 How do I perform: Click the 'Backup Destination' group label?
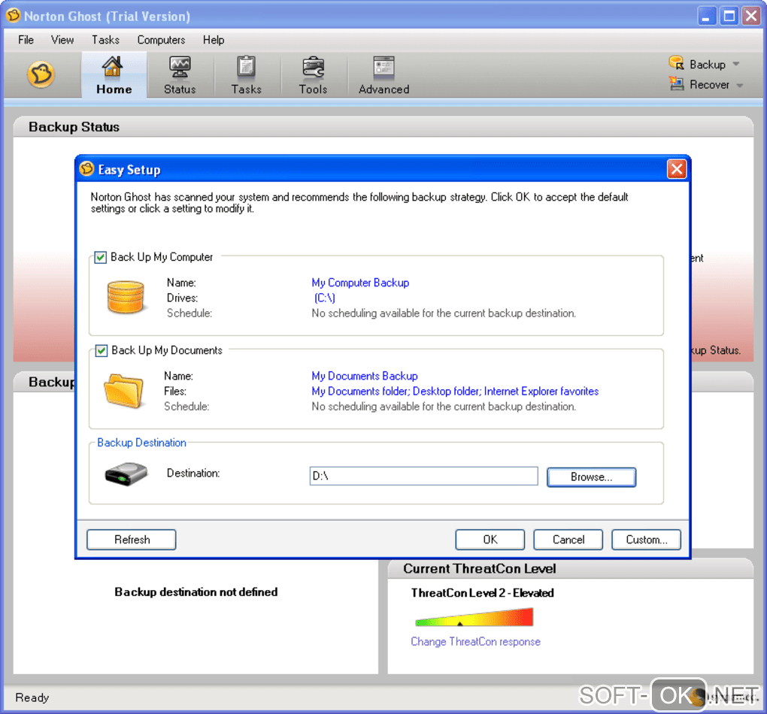(x=141, y=443)
